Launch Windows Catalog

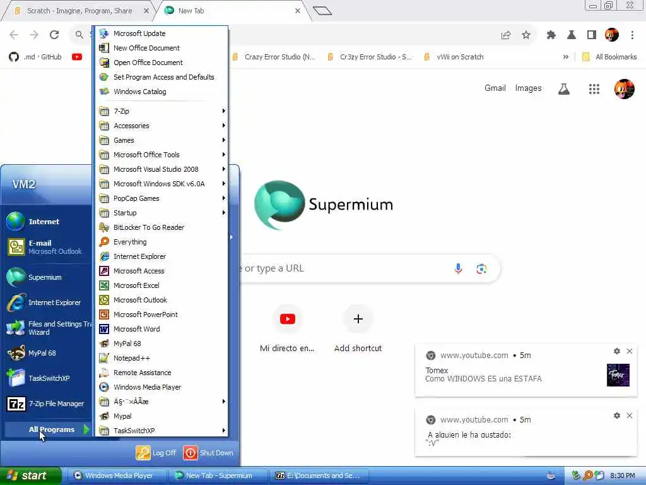click(x=161, y=92)
